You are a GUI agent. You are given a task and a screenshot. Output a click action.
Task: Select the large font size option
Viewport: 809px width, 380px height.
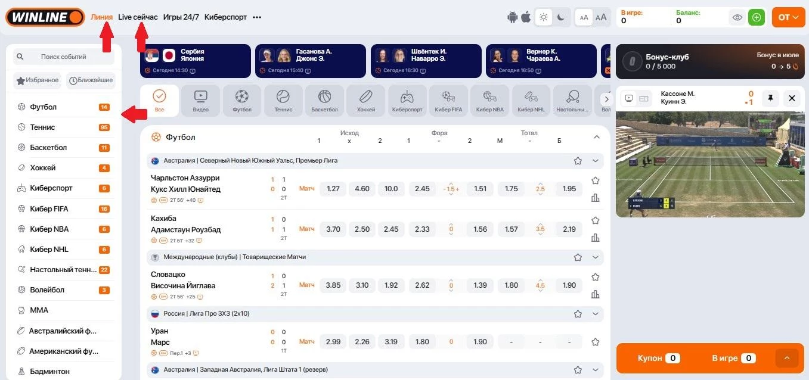click(601, 17)
